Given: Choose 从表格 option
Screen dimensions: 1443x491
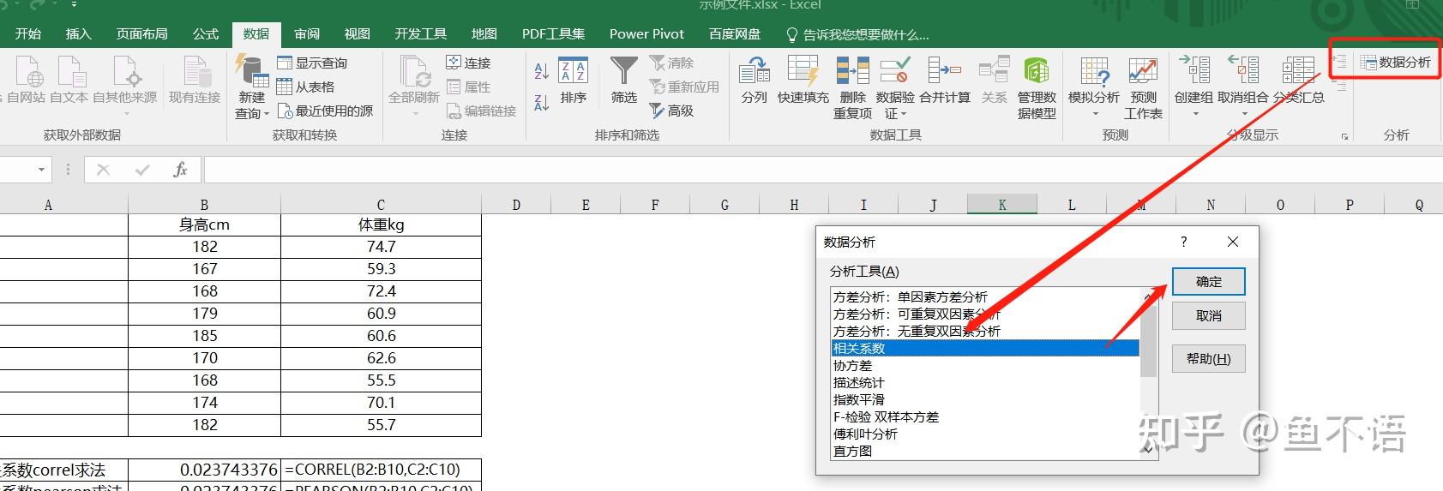Looking at the screenshot, I should [305, 87].
